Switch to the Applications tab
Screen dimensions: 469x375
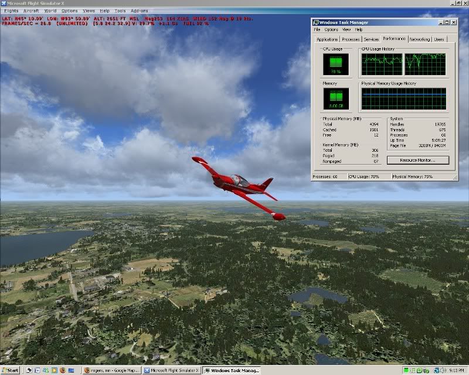[x=327, y=39]
